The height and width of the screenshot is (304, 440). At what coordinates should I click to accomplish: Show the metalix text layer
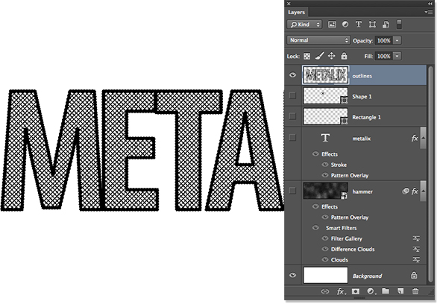292,137
